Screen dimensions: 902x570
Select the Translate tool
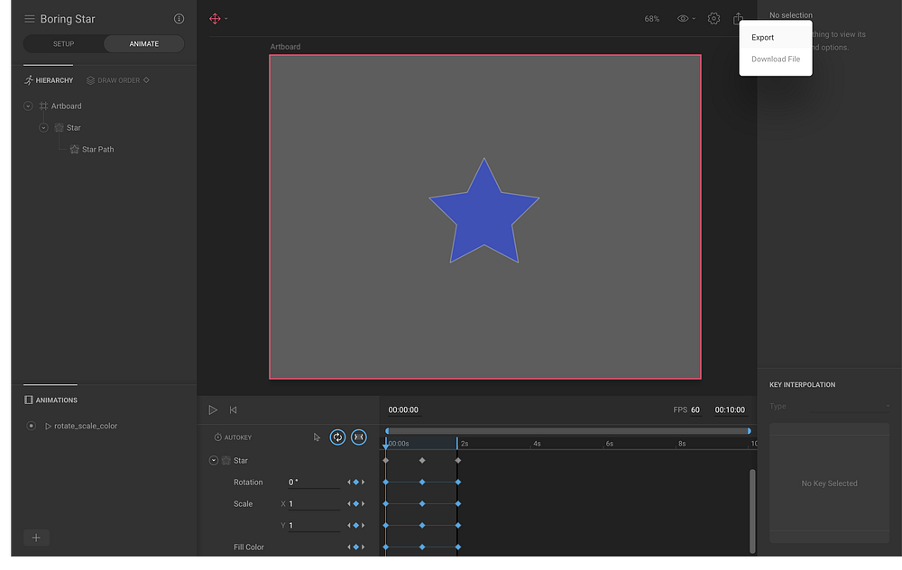(x=214, y=17)
